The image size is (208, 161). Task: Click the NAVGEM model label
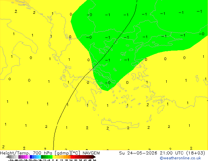coord(91,153)
